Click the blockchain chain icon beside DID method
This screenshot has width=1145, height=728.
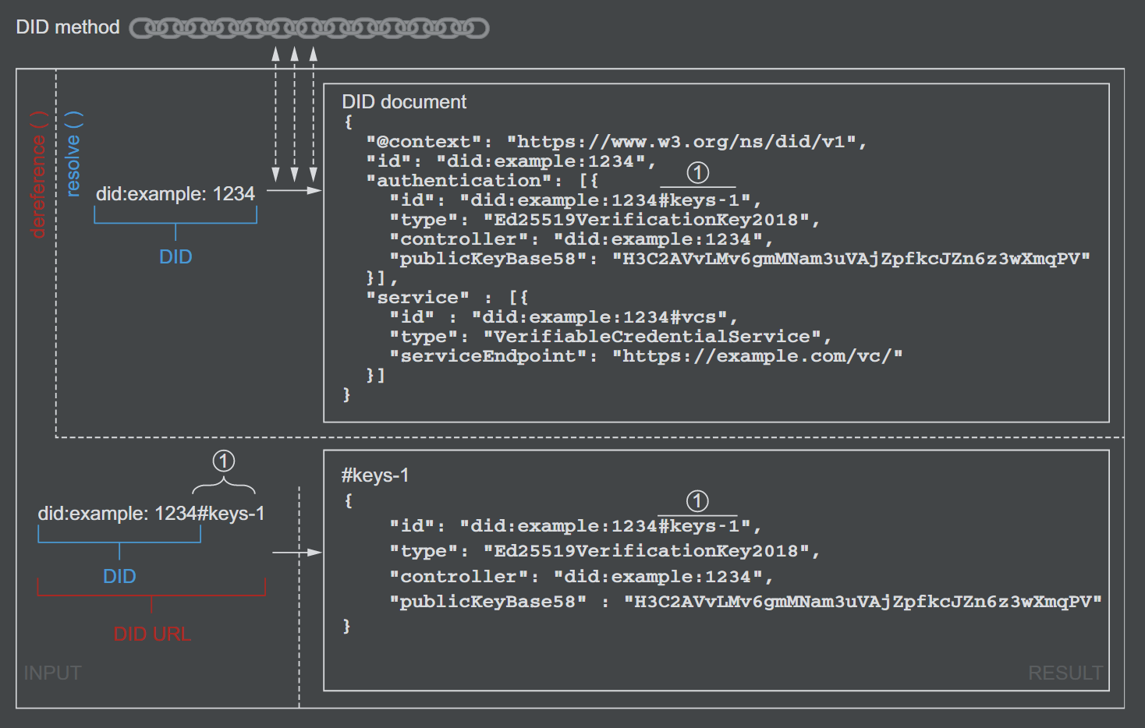(309, 29)
